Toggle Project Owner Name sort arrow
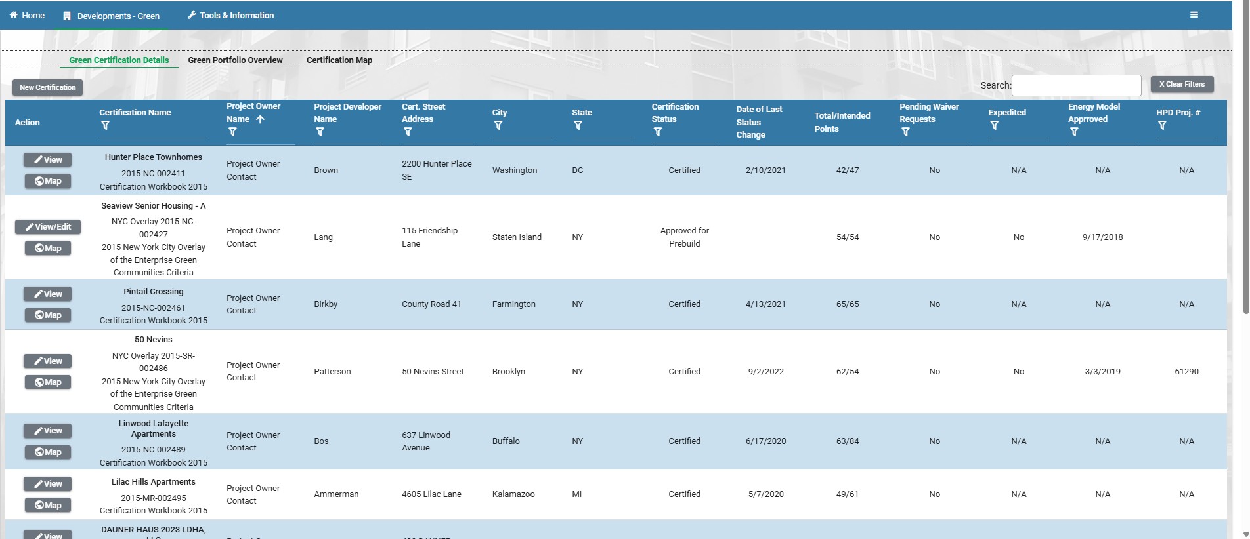The width and height of the screenshot is (1250, 539). [x=260, y=119]
